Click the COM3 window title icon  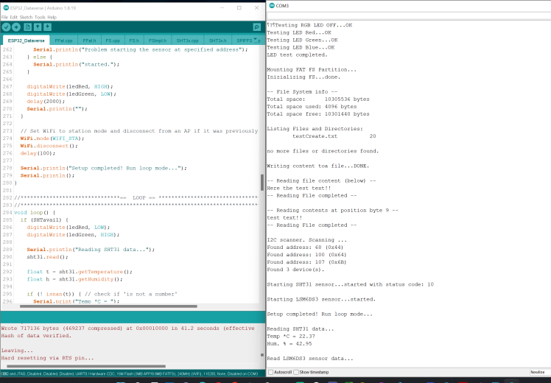point(272,7)
